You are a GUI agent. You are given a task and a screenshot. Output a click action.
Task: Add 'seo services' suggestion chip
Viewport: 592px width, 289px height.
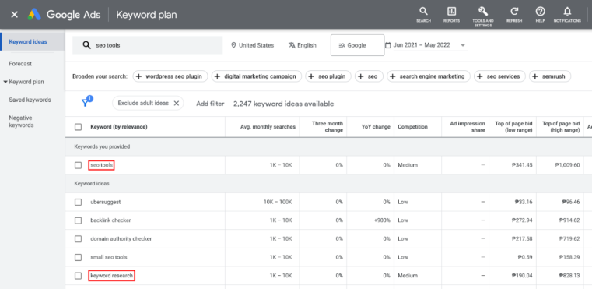click(499, 76)
